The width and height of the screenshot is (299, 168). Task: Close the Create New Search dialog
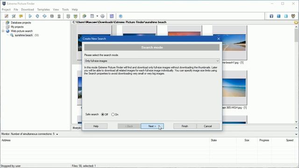tap(219, 39)
